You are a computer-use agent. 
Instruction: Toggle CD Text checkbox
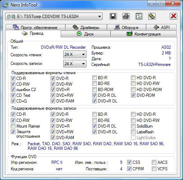(x=13, y=95)
